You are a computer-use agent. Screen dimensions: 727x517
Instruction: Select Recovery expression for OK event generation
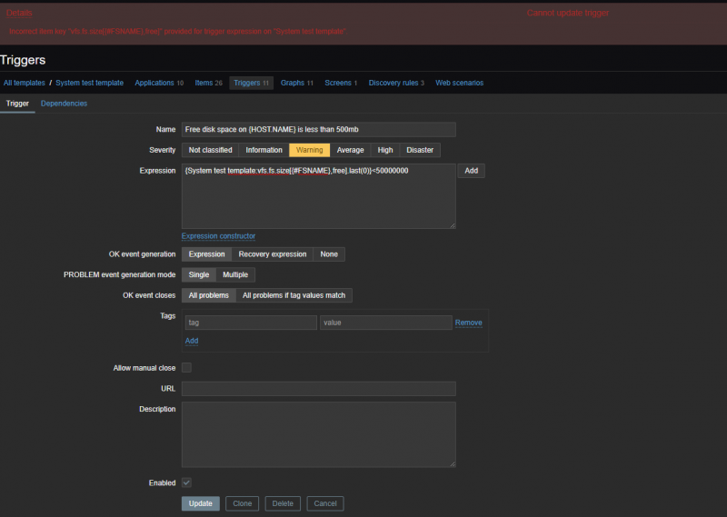click(x=273, y=254)
